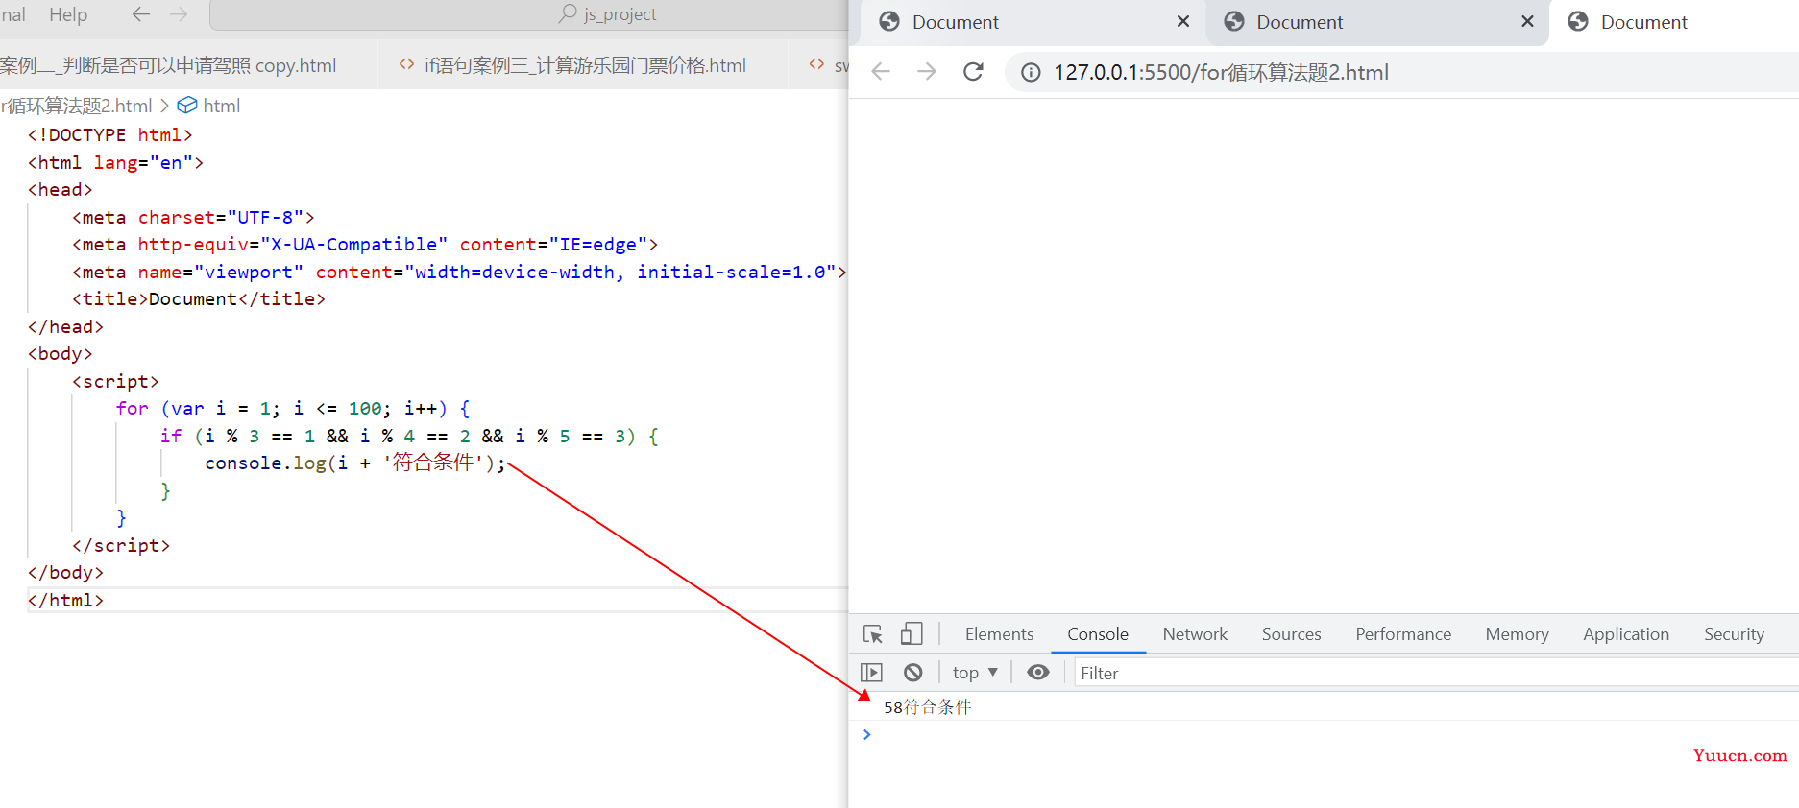Switch to the 判断是否可以申请驾照 copy.html editor tab
Viewport: 1799px width, 808px height.
coord(168,65)
